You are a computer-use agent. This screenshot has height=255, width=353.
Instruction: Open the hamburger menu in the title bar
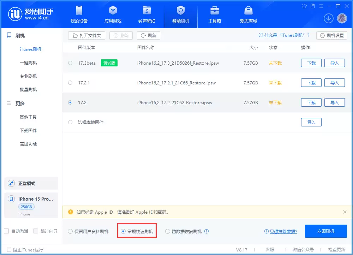(321, 6)
